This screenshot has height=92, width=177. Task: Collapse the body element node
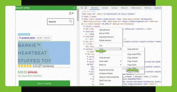click(82, 19)
